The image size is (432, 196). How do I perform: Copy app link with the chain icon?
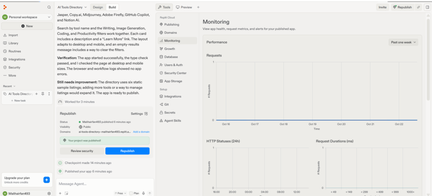(x=418, y=7)
